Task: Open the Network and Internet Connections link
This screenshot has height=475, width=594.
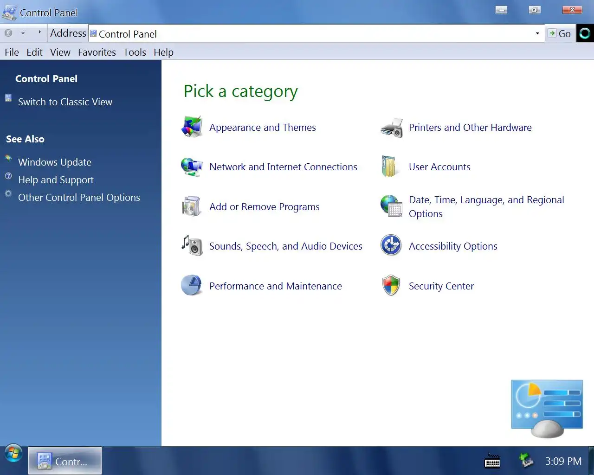Action: (x=284, y=167)
